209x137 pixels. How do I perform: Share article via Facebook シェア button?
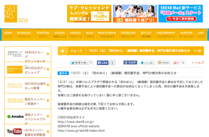coord(130,62)
